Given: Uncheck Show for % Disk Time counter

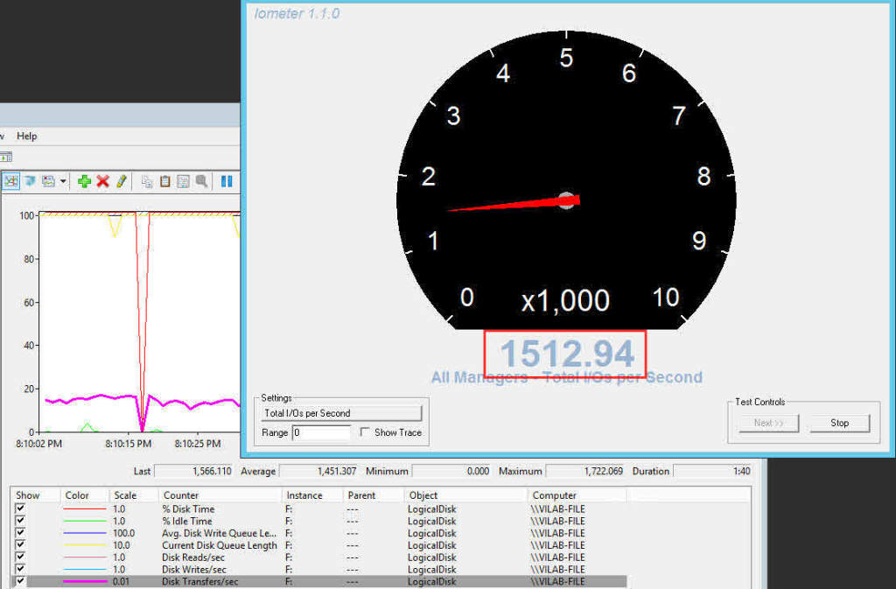Looking at the screenshot, I should 20,508.
